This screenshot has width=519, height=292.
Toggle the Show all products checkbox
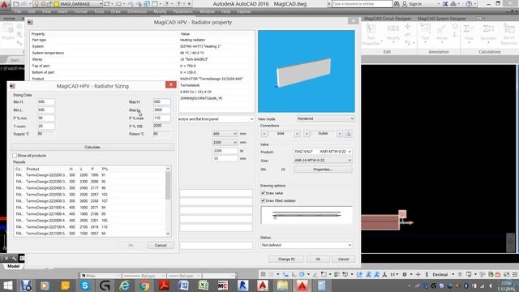click(x=15, y=156)
